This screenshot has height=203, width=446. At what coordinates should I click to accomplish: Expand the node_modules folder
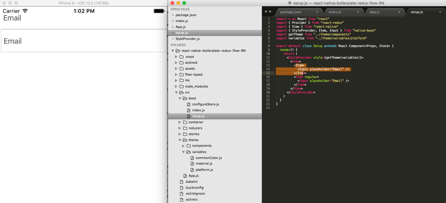176,86
